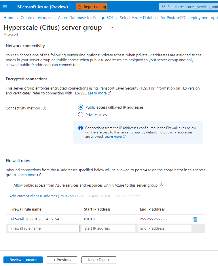This screenshot has height=266, width=218.
Task: Enable Allow public access from Azure services
Action: click(9, 185)
